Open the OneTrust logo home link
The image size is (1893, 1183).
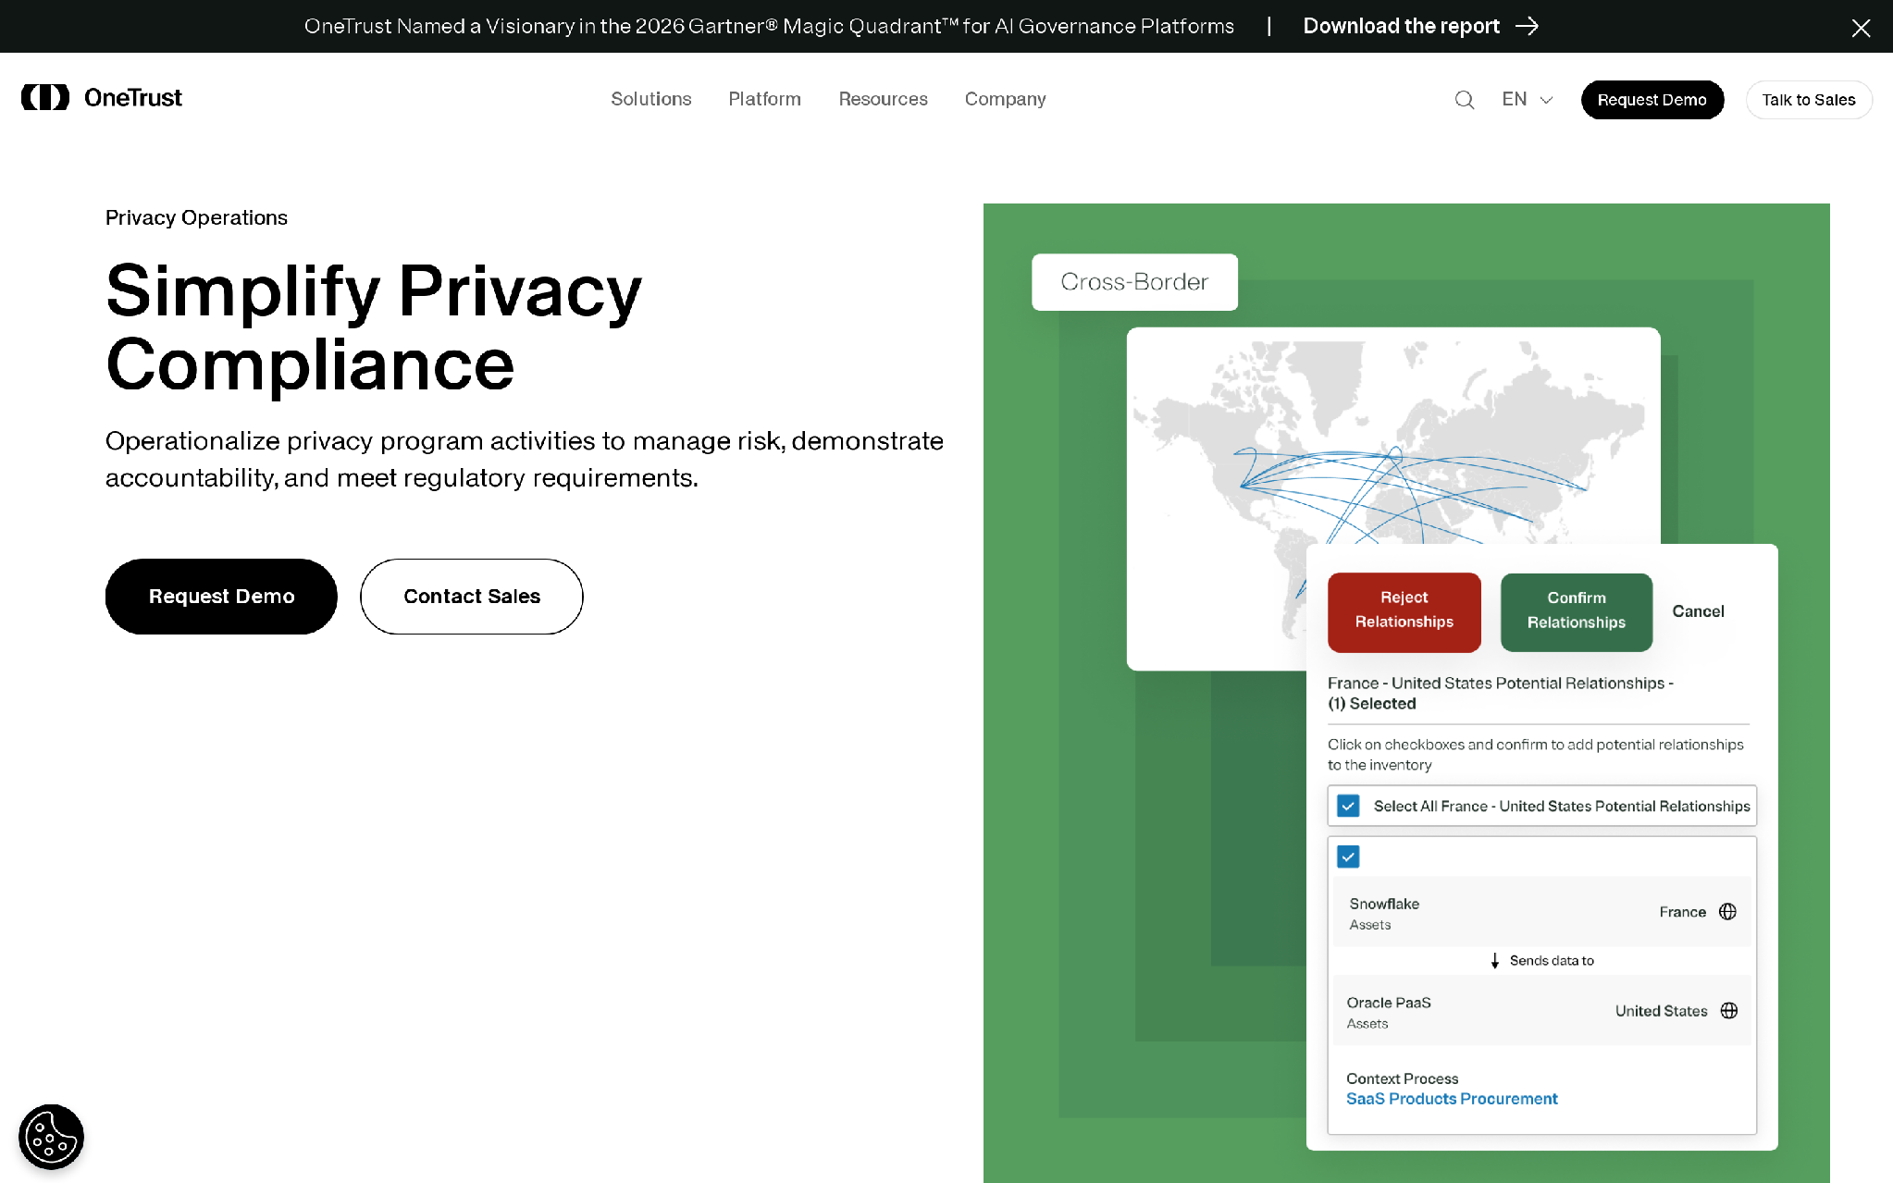(102, 98)
